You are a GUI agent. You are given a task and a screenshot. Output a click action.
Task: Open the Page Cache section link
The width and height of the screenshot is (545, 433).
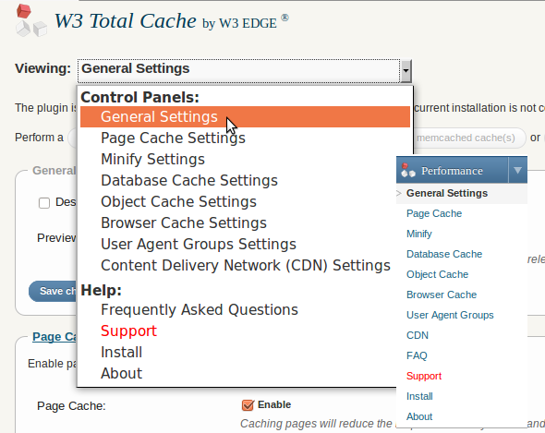[54, 337]
